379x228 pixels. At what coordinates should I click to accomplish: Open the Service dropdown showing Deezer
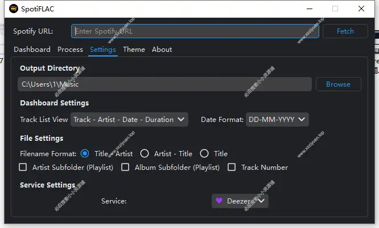point(240,201)
